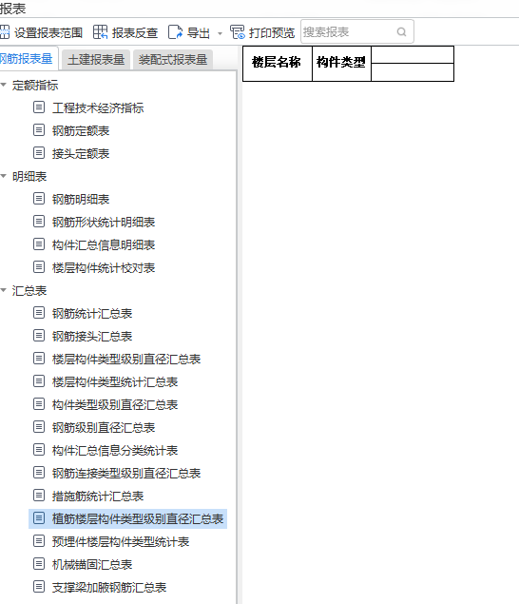Open the 楼层构件类型统计汇总表 report
This screenshot has width=519, height=604.
point(115,381)
